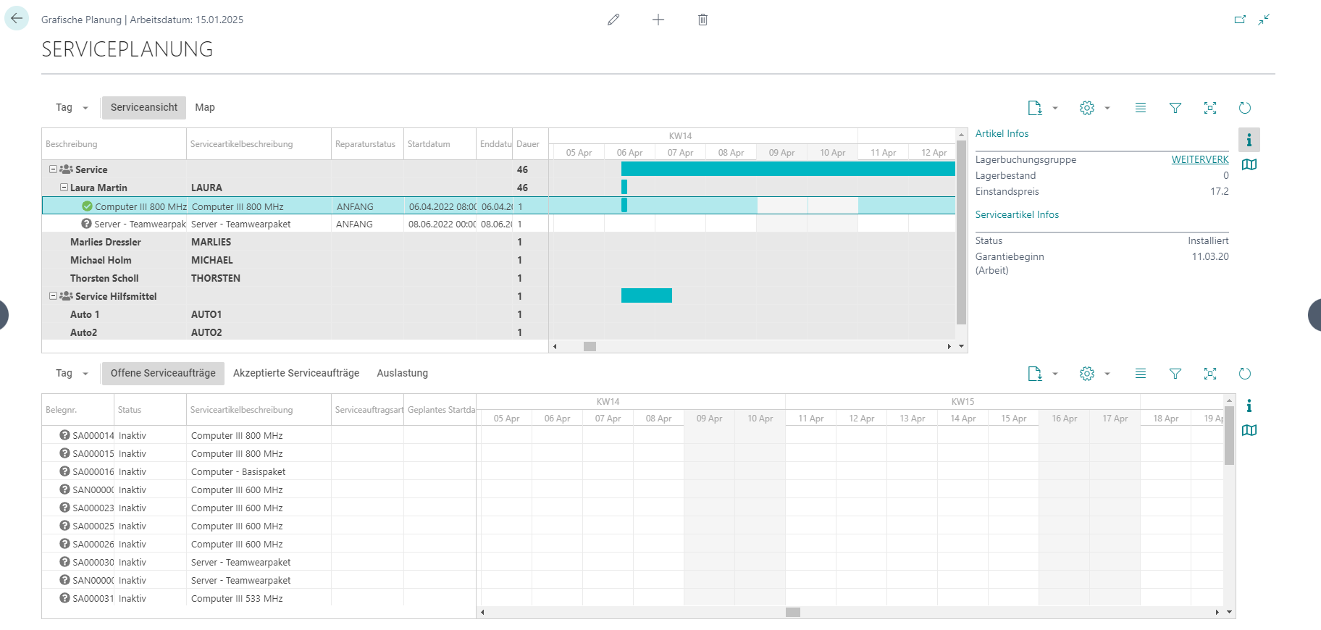Screen dimensions: 1321x630
Task: Open lower settings gear dropdown arrow
Action: pos(1107,374)
